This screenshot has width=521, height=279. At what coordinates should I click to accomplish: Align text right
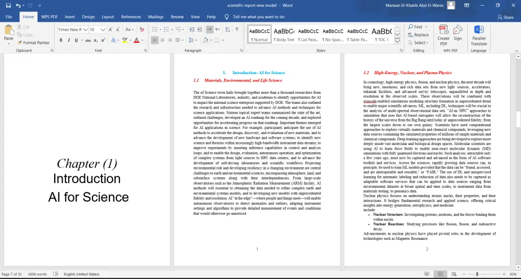tap(170, 40)
